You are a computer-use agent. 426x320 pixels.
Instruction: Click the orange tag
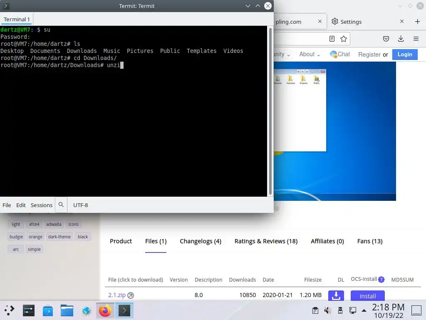click(x=36, y=237)
